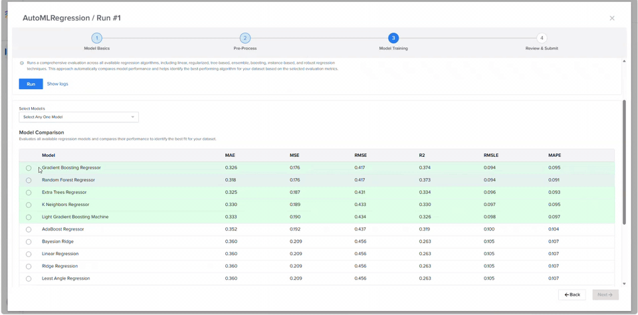Click the MAE column header

[230, 156]
